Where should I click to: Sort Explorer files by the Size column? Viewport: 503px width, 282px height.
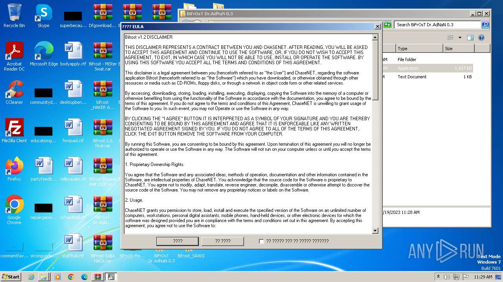coord(459,49)
